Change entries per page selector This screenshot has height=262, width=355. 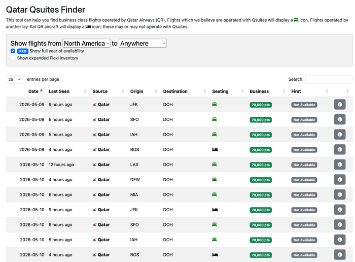[x=15, y=79]
